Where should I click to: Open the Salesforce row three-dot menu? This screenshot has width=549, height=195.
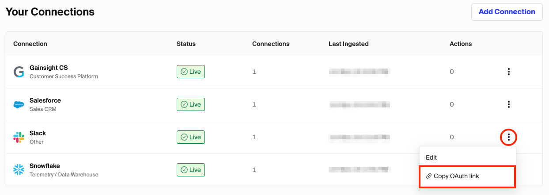509,104
